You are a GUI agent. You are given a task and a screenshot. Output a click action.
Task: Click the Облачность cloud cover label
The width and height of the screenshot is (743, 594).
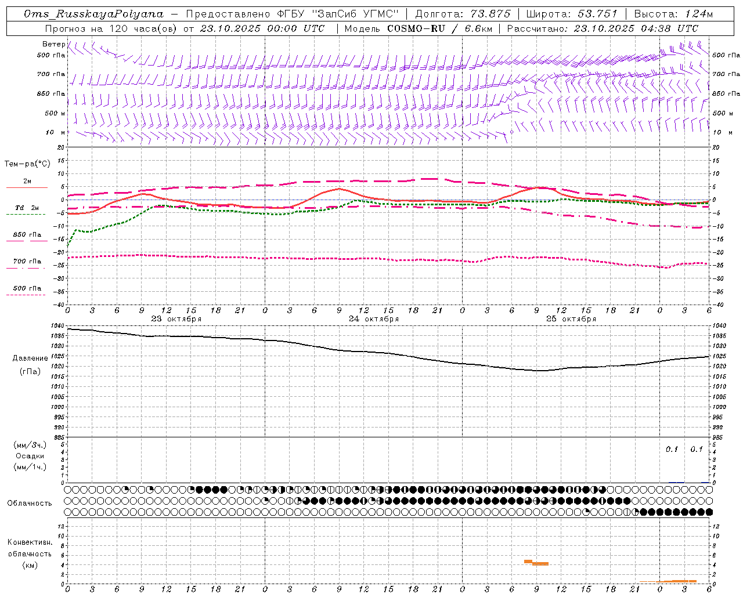click(30, 504)
